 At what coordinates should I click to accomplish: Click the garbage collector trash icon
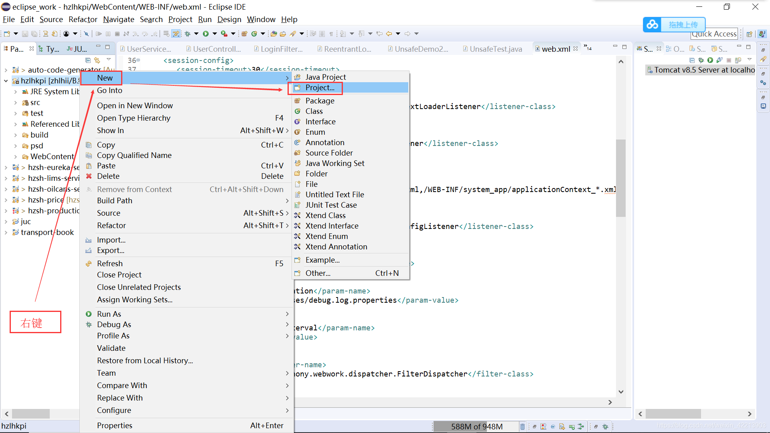[523, 427]
